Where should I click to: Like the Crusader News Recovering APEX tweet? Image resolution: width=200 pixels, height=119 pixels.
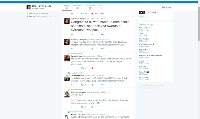point(92,85)
